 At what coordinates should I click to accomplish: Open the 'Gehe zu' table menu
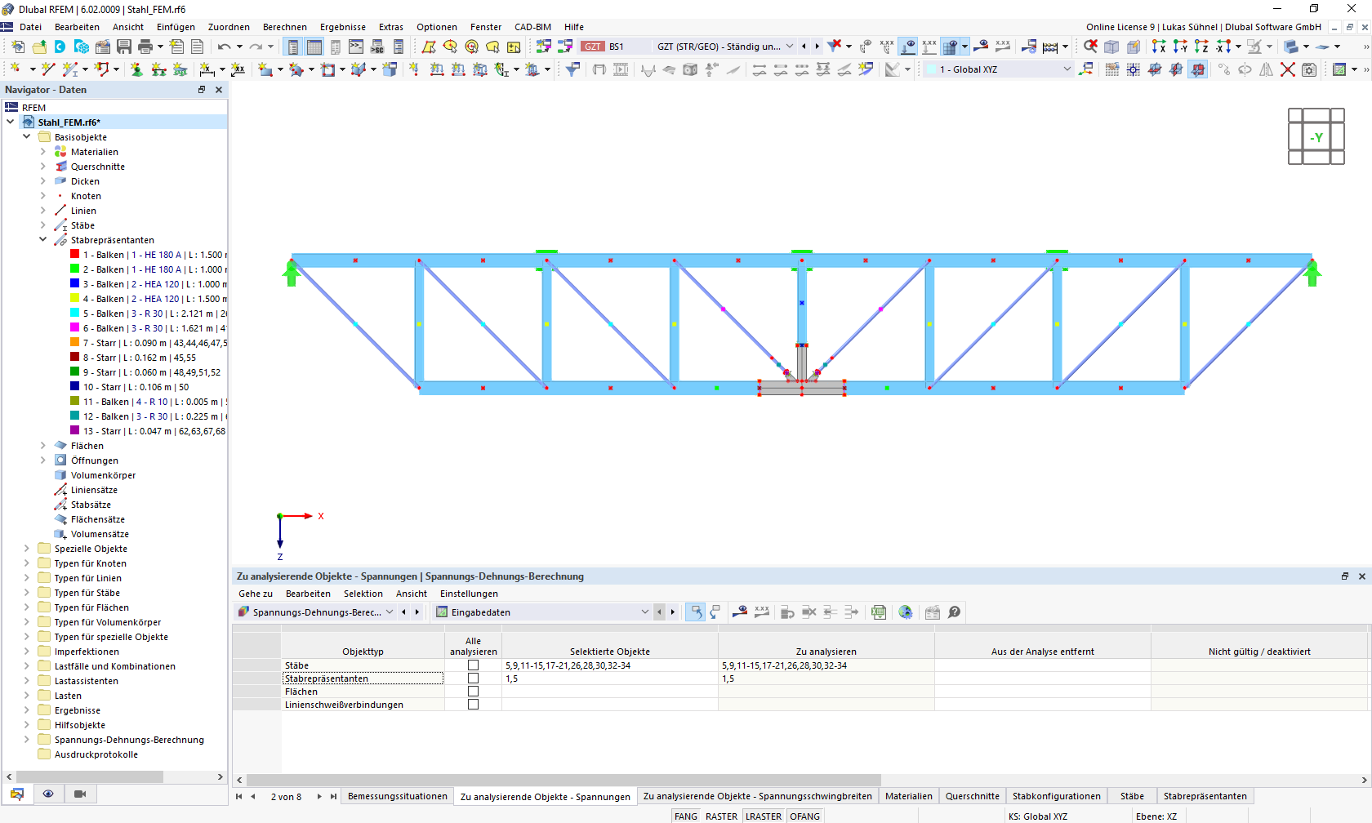pyautogui.click(x=256, y=594)
